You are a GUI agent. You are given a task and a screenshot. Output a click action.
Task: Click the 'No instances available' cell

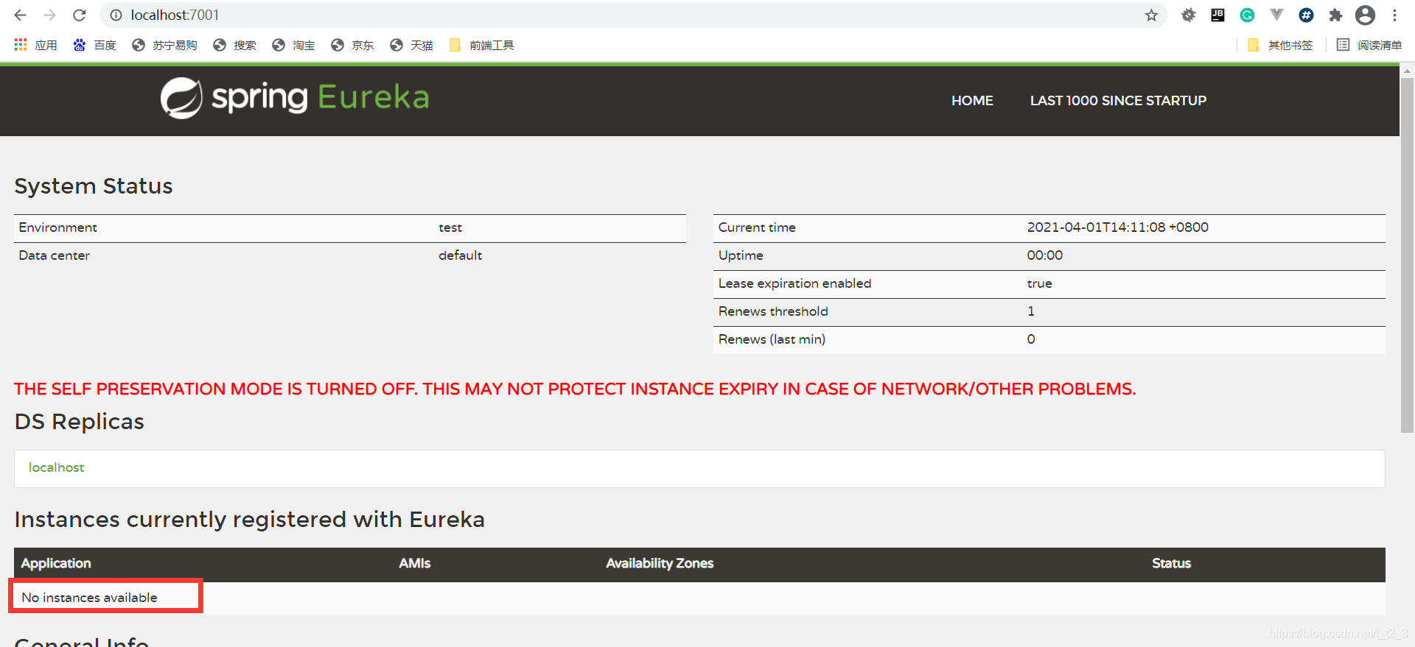(x=89, y=598)
